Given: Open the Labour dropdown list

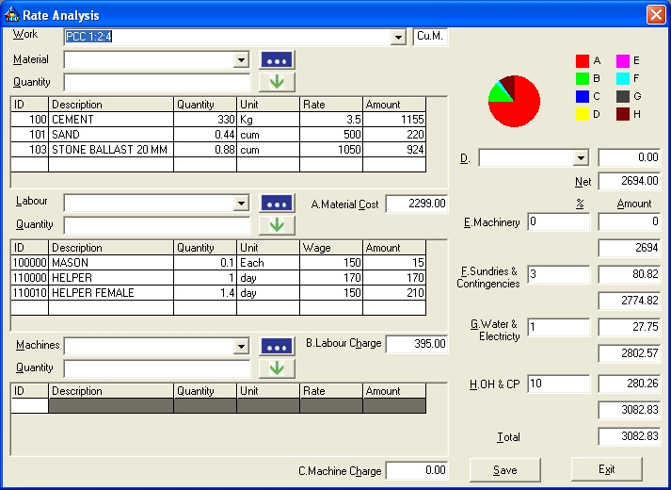Looking at the screenshot, I should (x=241, y=204).
